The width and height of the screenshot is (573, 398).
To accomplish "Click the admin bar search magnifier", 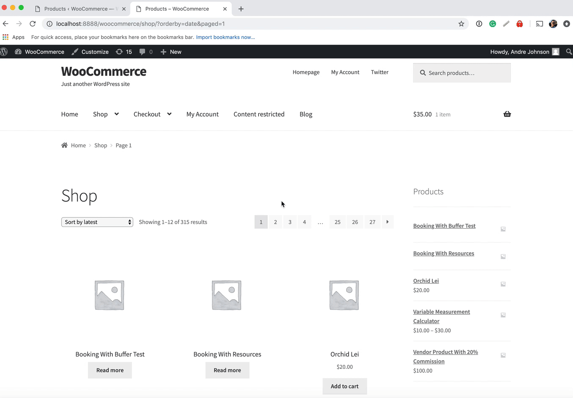I will click(x=569, y=52).
